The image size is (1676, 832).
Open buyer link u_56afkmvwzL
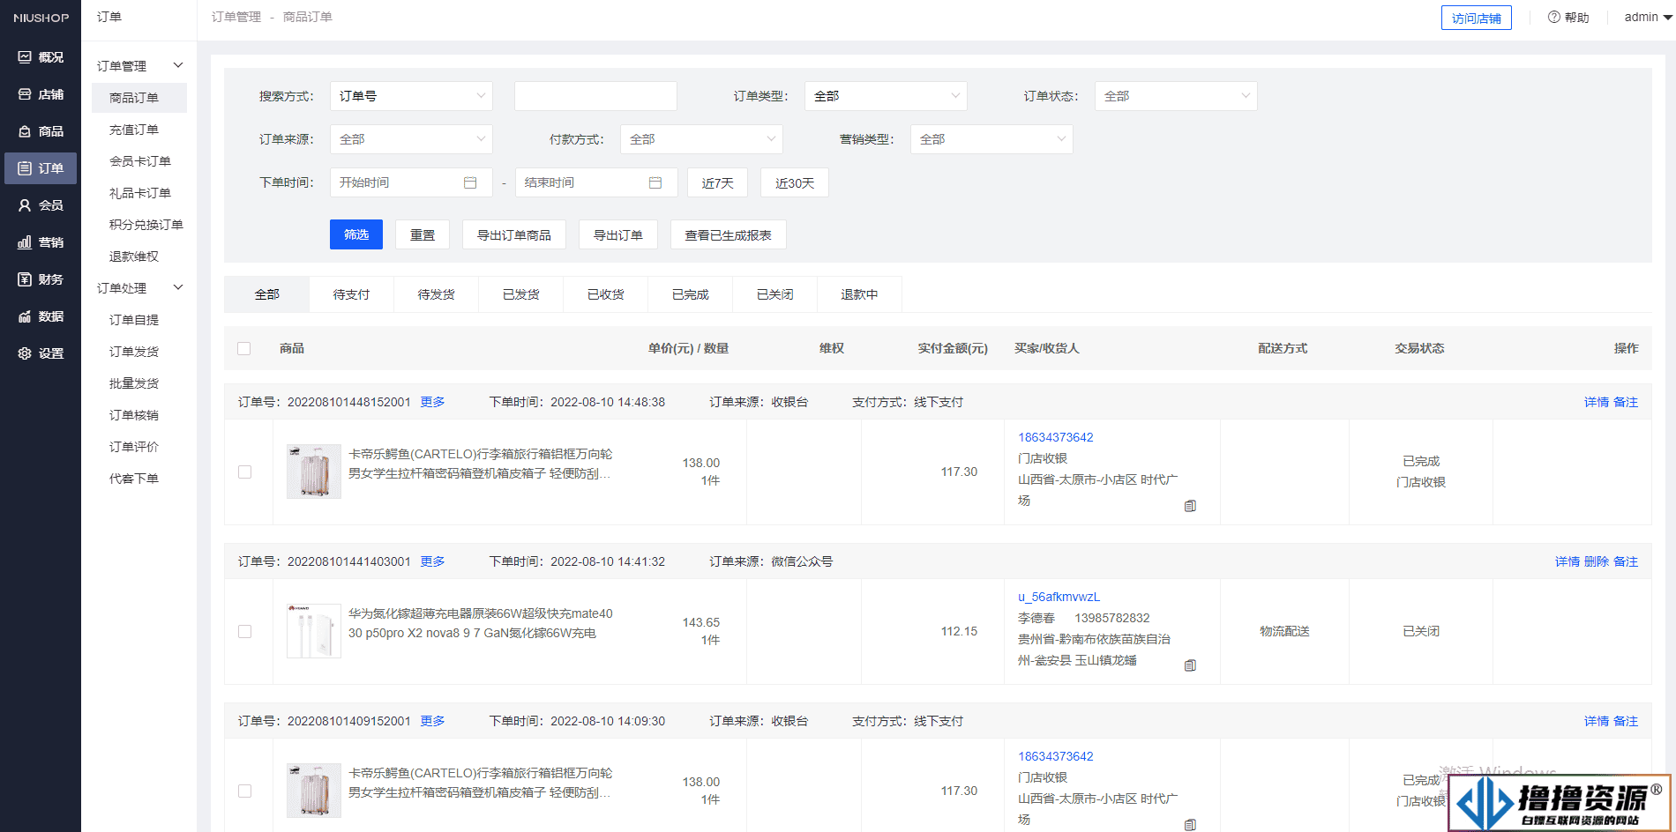1059,597
